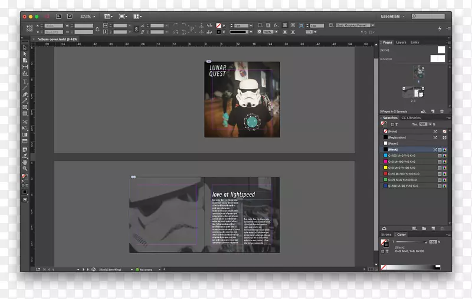
Task: Toggle formatting affects container in Color panel
Action: pos(383,251)
